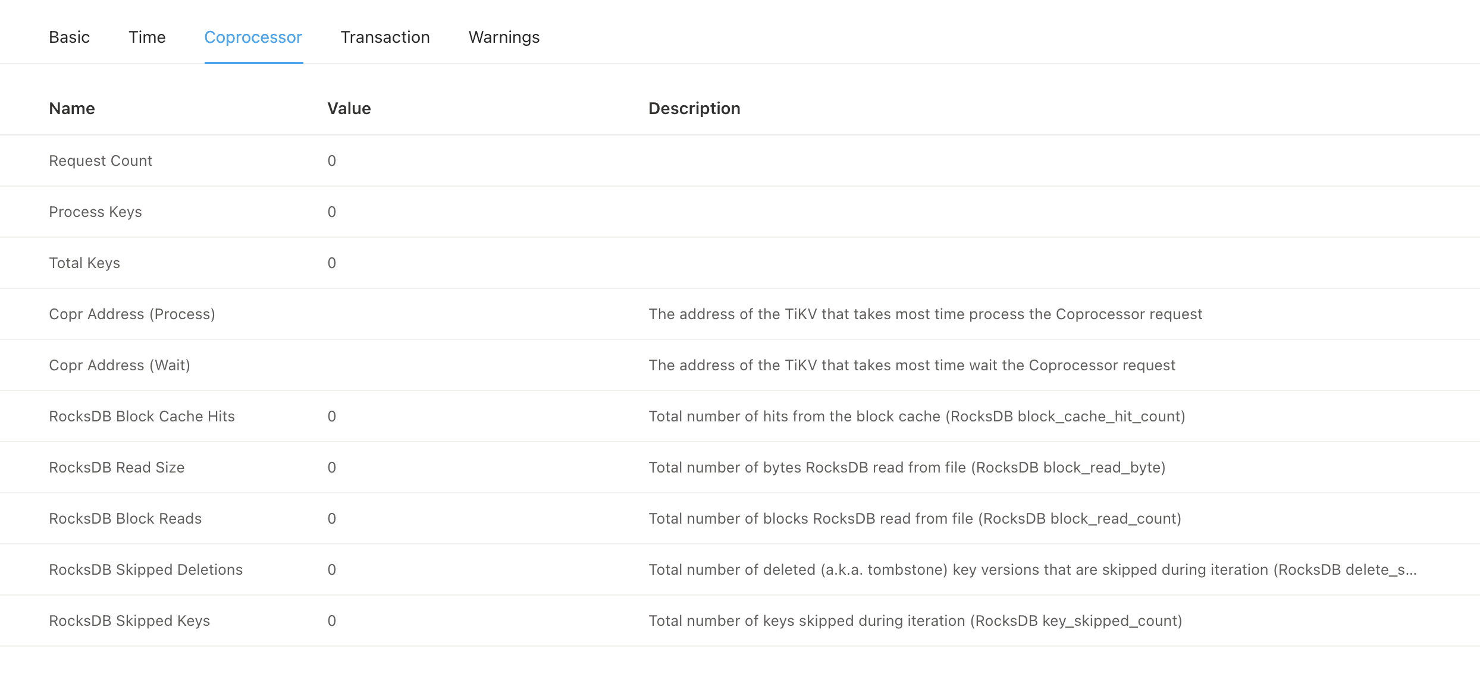Screen dimensions: 1480x674
Task: Click the Description column header
Action: pos(694,109)
